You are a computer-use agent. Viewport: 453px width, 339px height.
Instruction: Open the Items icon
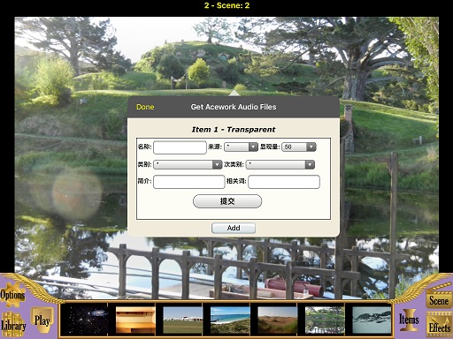point(409,320)
